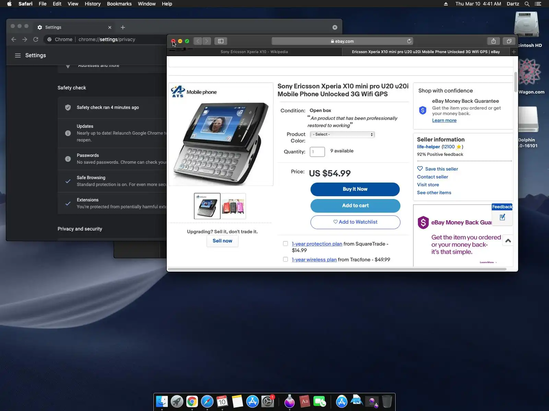Viewport: 549px width, 411px height.
Task: Close the Chrome Settings tab
Action: pyautogui.click(x=110, y=27)
